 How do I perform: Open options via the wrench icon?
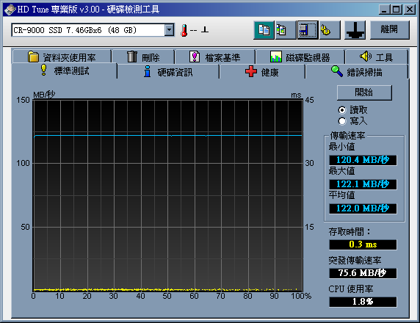[330, 30]
